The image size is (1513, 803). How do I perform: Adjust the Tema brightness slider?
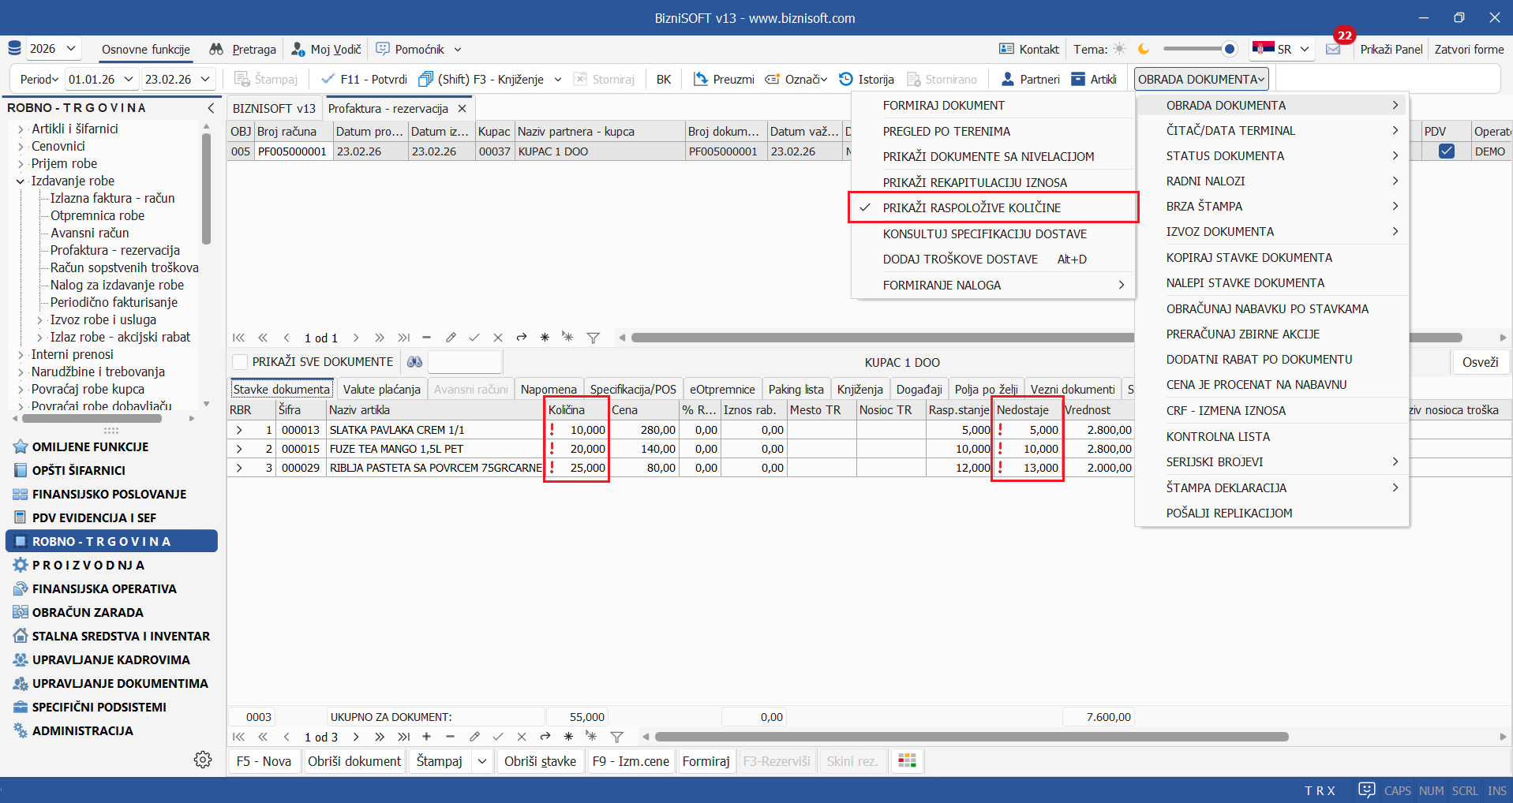point(1229,49)
